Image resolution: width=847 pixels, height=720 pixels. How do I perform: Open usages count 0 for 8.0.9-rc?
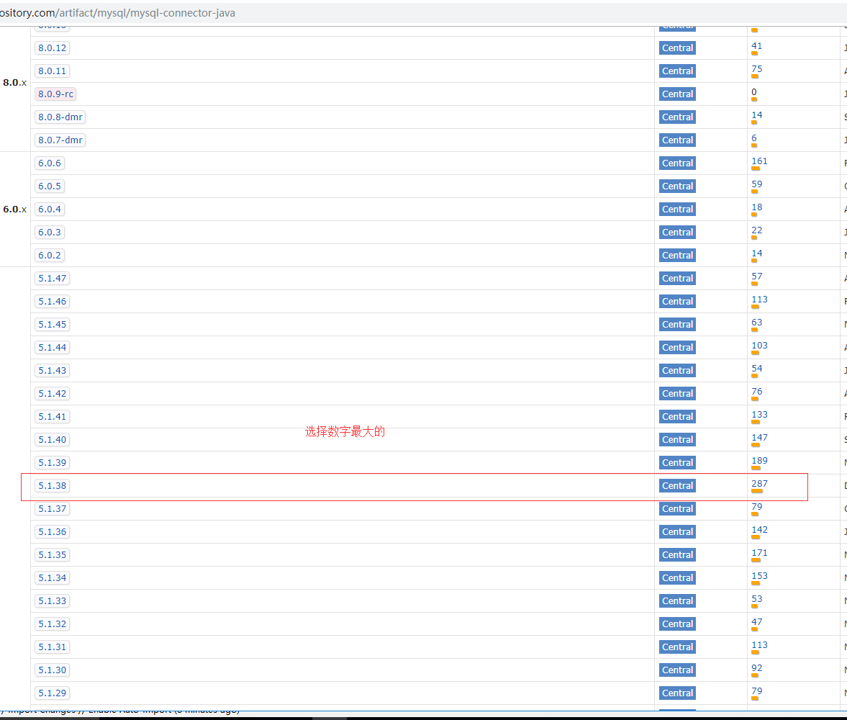(x=754, y=92)
